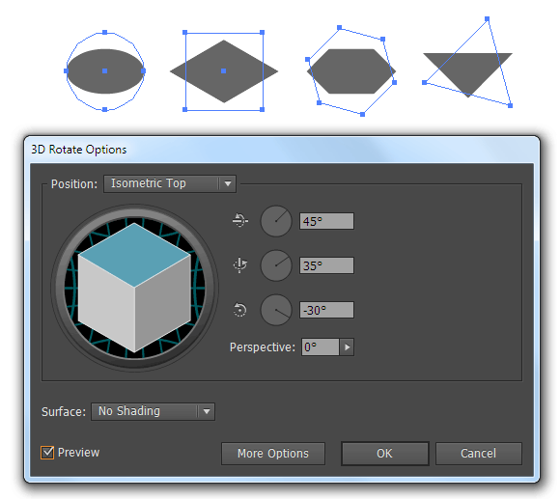
Task: Click the blue top face of cube
Action: 134,255
